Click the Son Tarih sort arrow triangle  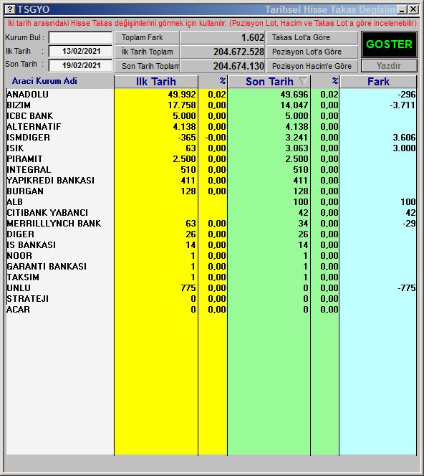tap(303, 81)
